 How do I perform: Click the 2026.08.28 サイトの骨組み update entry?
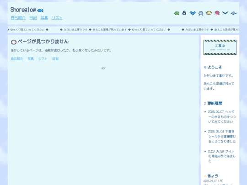click(222, 156)
